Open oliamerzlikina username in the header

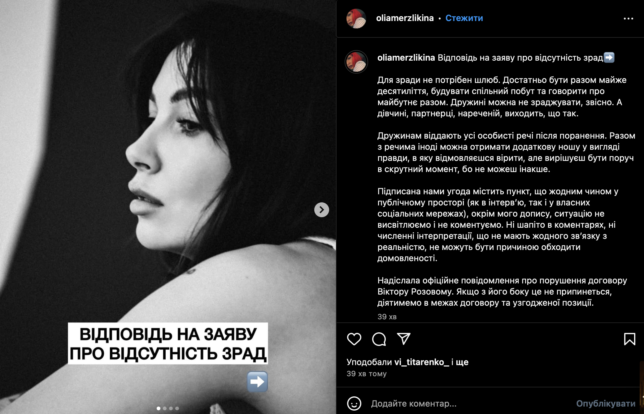pos(405,18)
